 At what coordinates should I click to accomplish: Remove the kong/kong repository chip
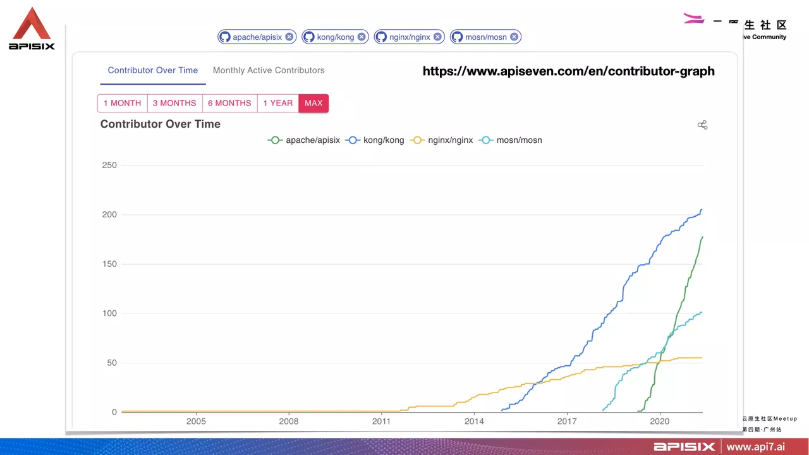(362, 37)
